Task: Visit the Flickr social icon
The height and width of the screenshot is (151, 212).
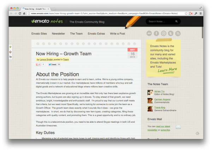Action: coord(149,33)
